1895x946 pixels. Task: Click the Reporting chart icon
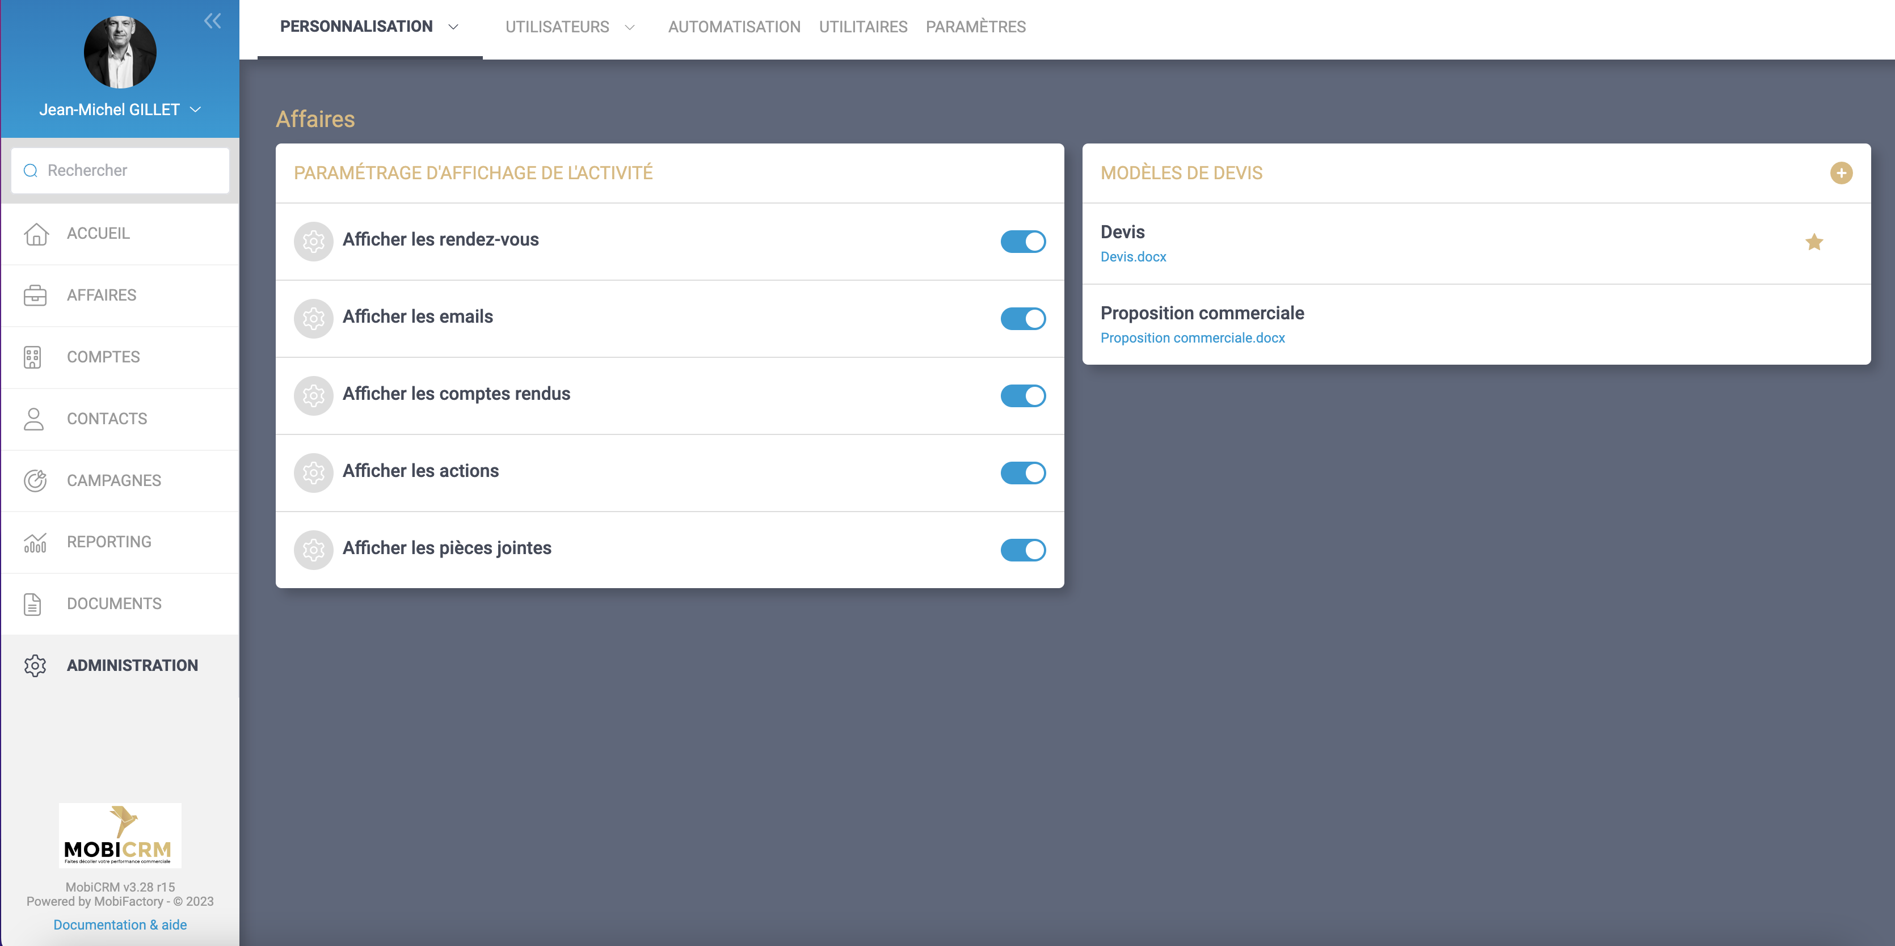click(35, 542)
